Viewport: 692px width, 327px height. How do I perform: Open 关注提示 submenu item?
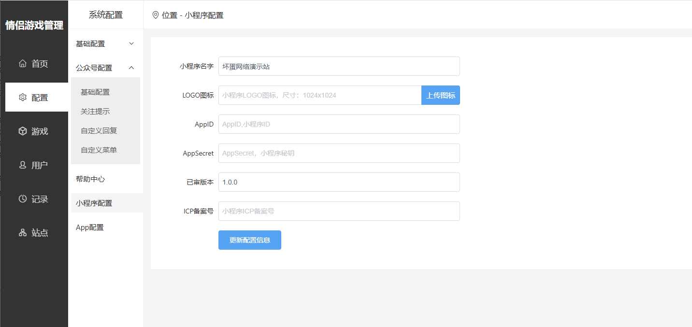[x=105, y=111]
